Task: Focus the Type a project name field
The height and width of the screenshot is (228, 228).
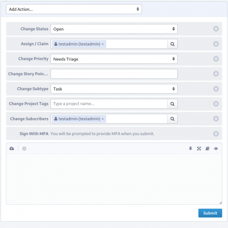Action: (x=109, y=104)
